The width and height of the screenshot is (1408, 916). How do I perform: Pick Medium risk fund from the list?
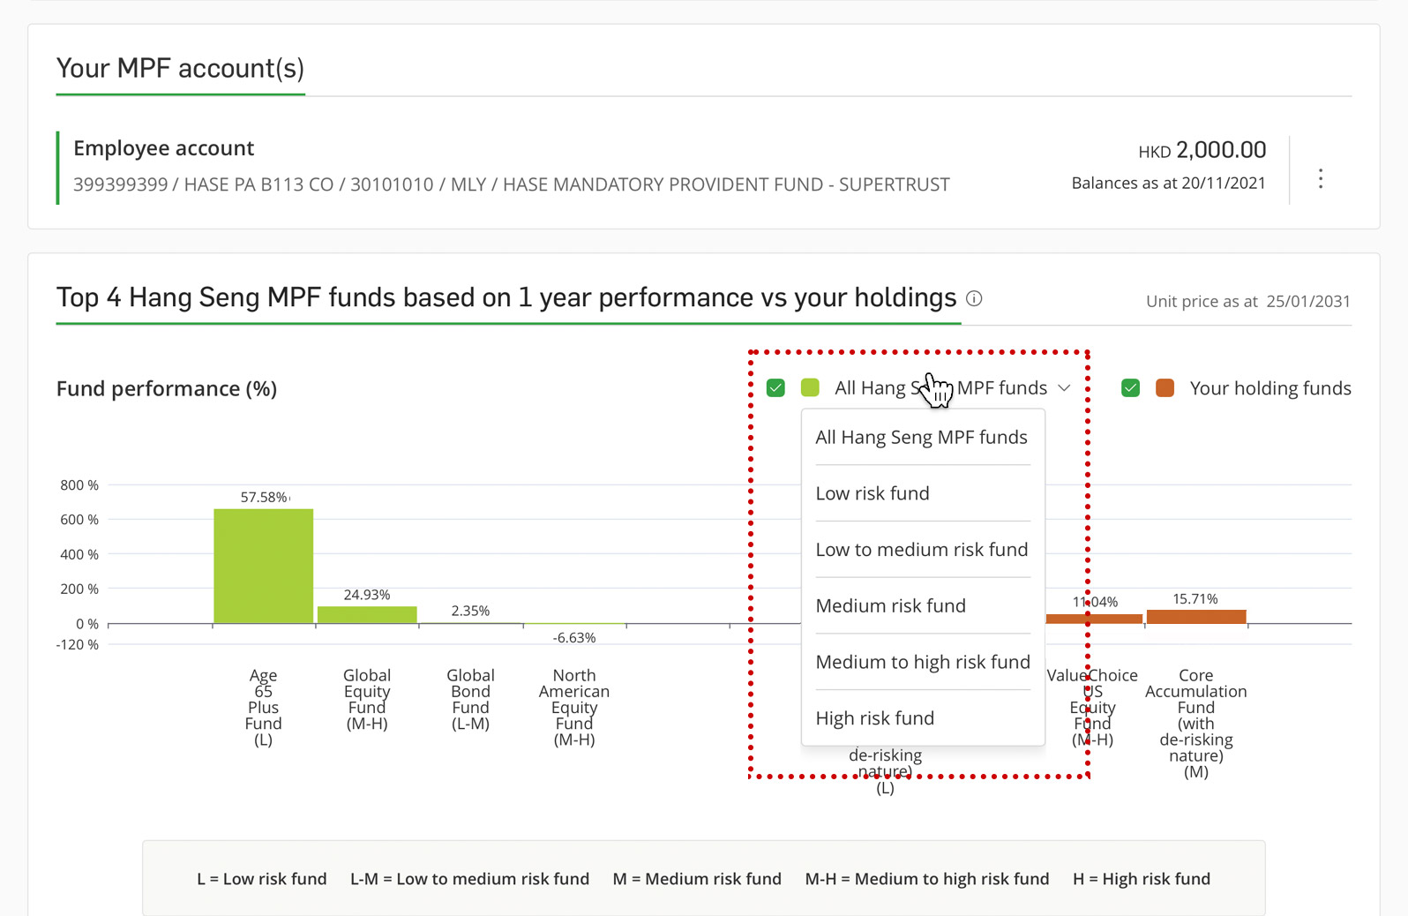pyautogui.click(x=922, y=606)
